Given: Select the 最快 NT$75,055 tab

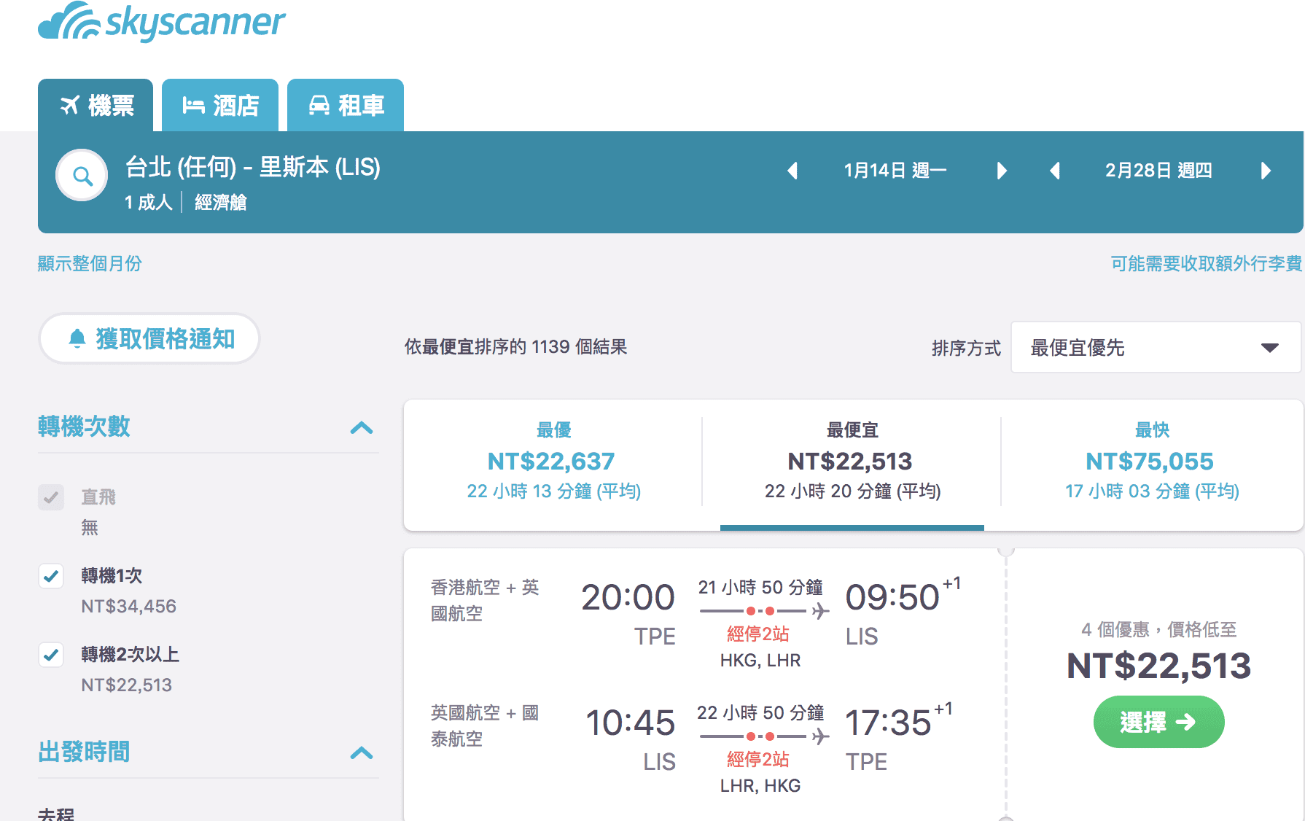Looking at the screenshot, I should pyautogui.click(x=1152, y=464).
